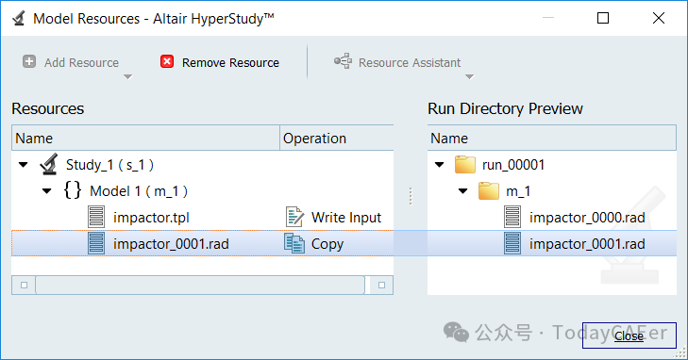This screenshot has height=360, width=688.
Task: Click the Resource Assistant icon
Action: [343, 61]
